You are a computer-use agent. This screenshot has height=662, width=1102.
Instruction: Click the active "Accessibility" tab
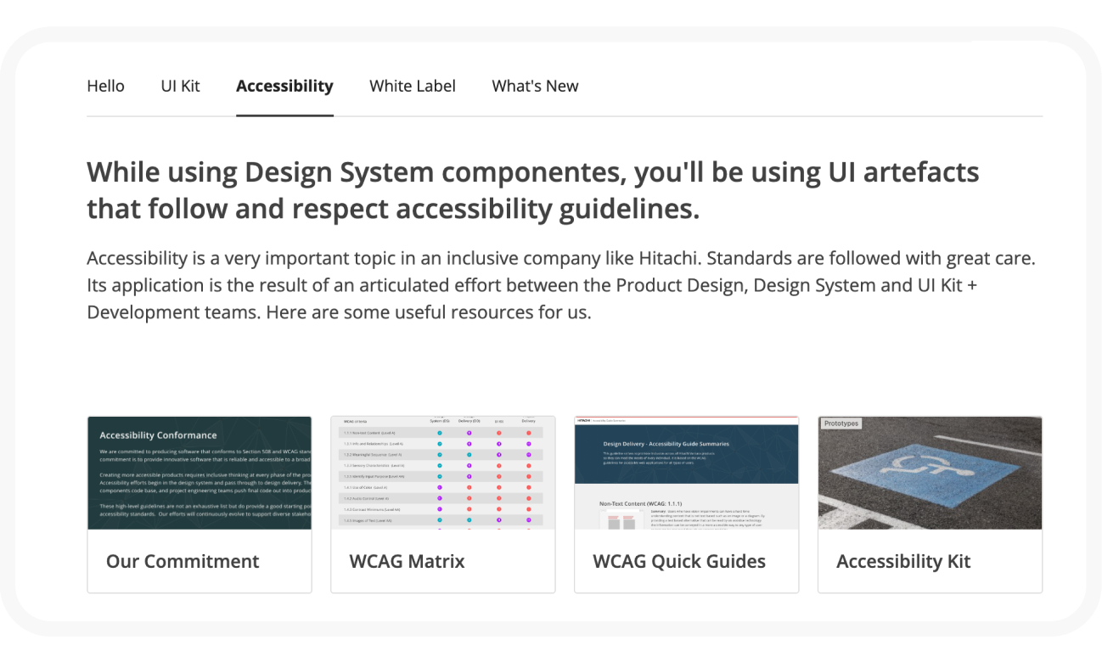(284, 86)
